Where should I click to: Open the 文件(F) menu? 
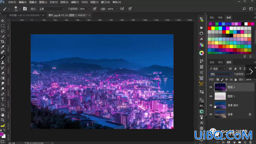12,2
